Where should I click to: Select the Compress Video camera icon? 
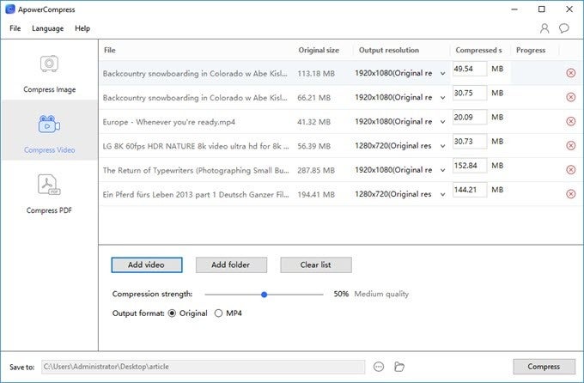(49, 125)
